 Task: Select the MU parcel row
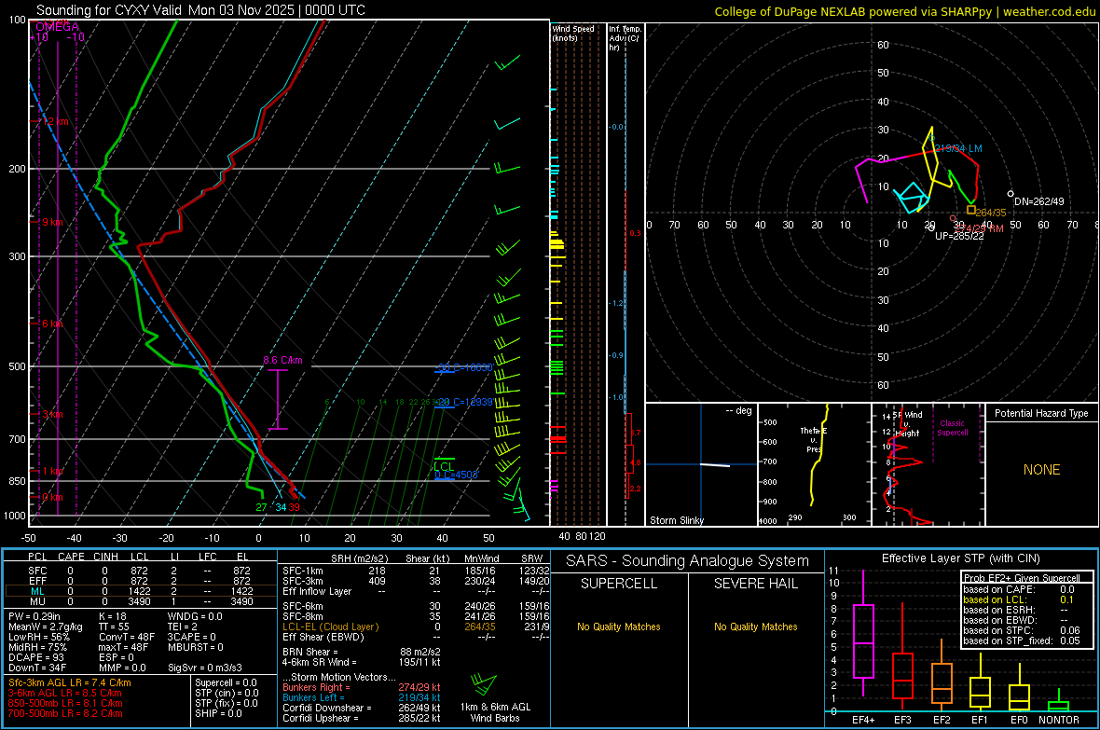coord(141,601)
